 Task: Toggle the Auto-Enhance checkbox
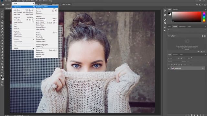point(39,5)
